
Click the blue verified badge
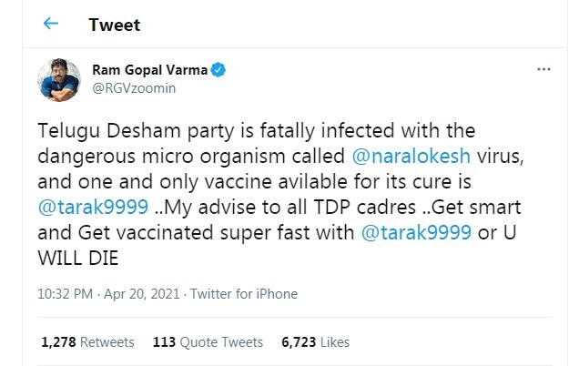click(219, 69)
